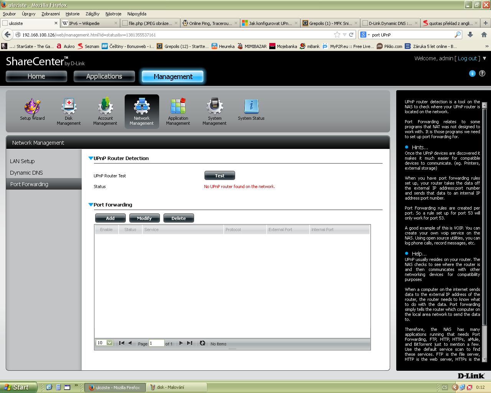Open disk - Malování taskbar item
This screenshot has height=393, width=491.
(177, 387)
